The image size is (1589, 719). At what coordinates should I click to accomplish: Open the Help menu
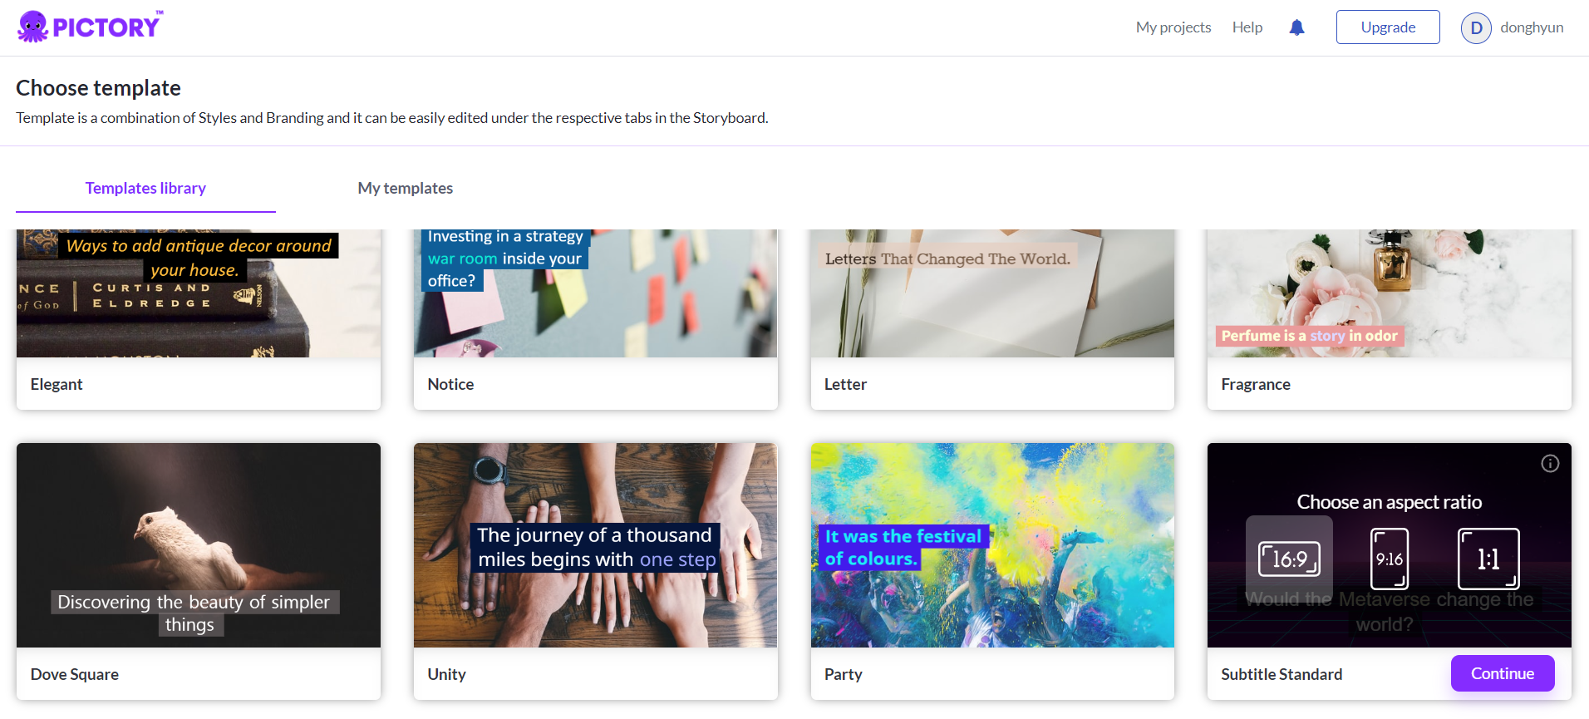[1247, 27]
